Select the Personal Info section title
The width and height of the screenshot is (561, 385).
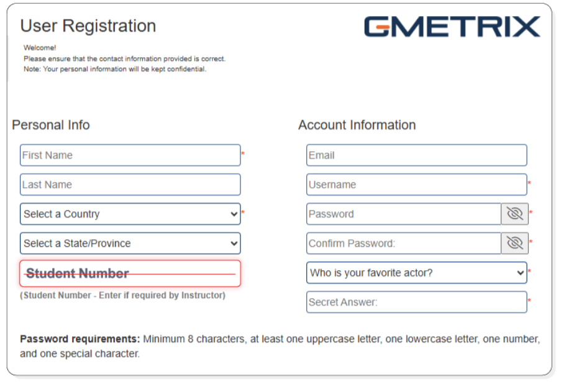pyautogui.click(x=50, y=125)
